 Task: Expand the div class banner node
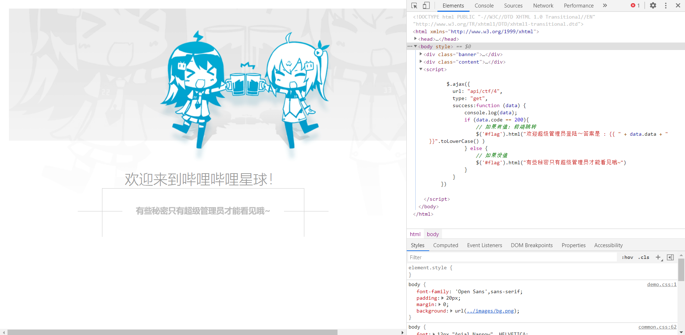coord(421,54)
